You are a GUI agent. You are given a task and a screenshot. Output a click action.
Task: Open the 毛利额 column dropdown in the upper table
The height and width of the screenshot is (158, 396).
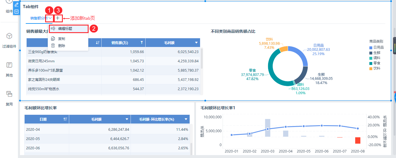tap(197, 43)
